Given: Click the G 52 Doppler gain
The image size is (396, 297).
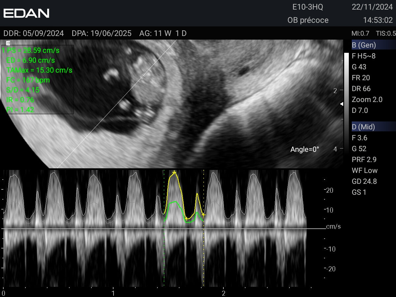Looking at the screenshot, I should 359,148.
